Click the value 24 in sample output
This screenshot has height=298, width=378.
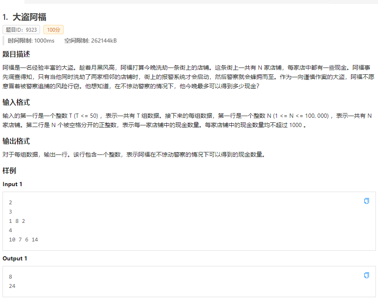point(12,286)
